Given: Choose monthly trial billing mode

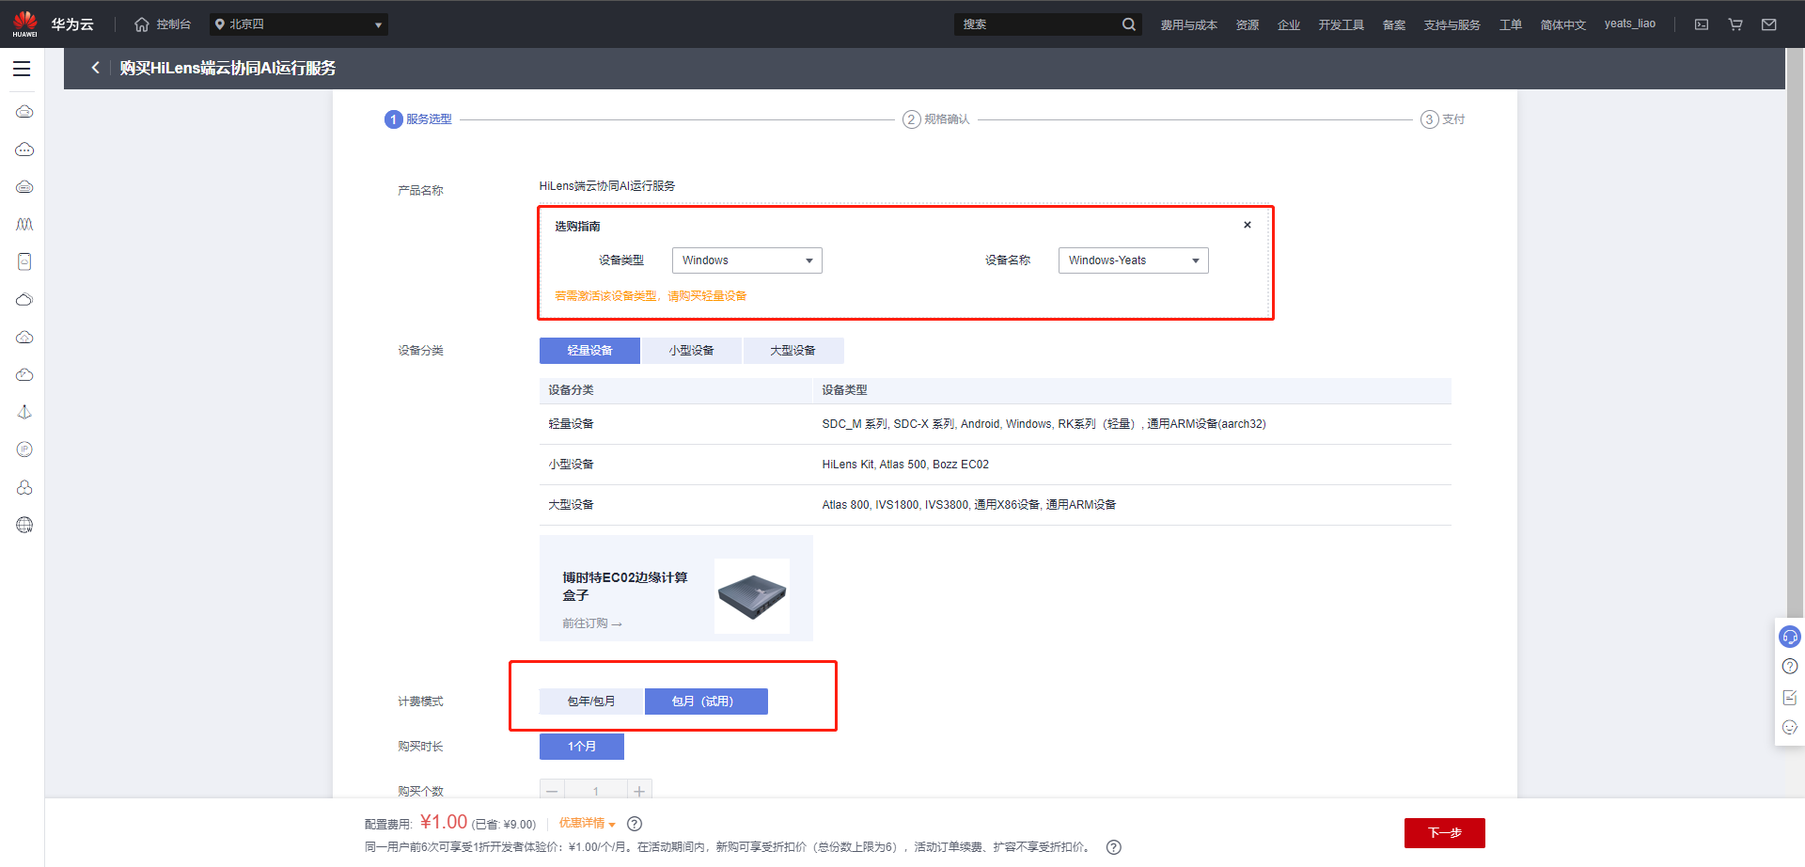Looking at the screenshot, I should [x=706, y=701].
